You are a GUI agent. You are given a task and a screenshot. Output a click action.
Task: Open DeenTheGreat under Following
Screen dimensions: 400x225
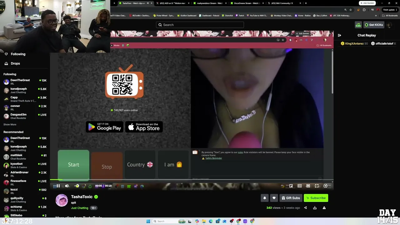point(25,82)
